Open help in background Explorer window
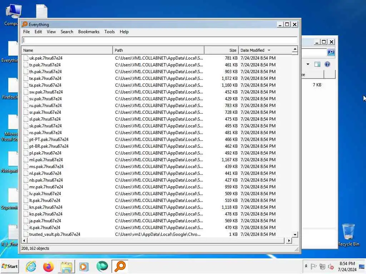Viewport: 366px width, 274px height. tap(327, 64)
